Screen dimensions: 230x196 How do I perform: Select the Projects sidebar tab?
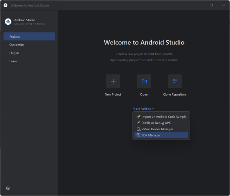click(x=29, y=36)
